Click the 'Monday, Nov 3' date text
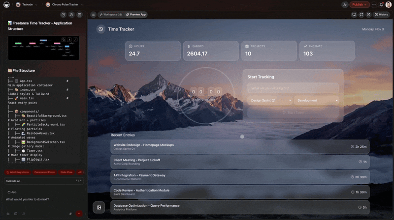The height and width of the screenshot is (220, 394). point(373,29)
